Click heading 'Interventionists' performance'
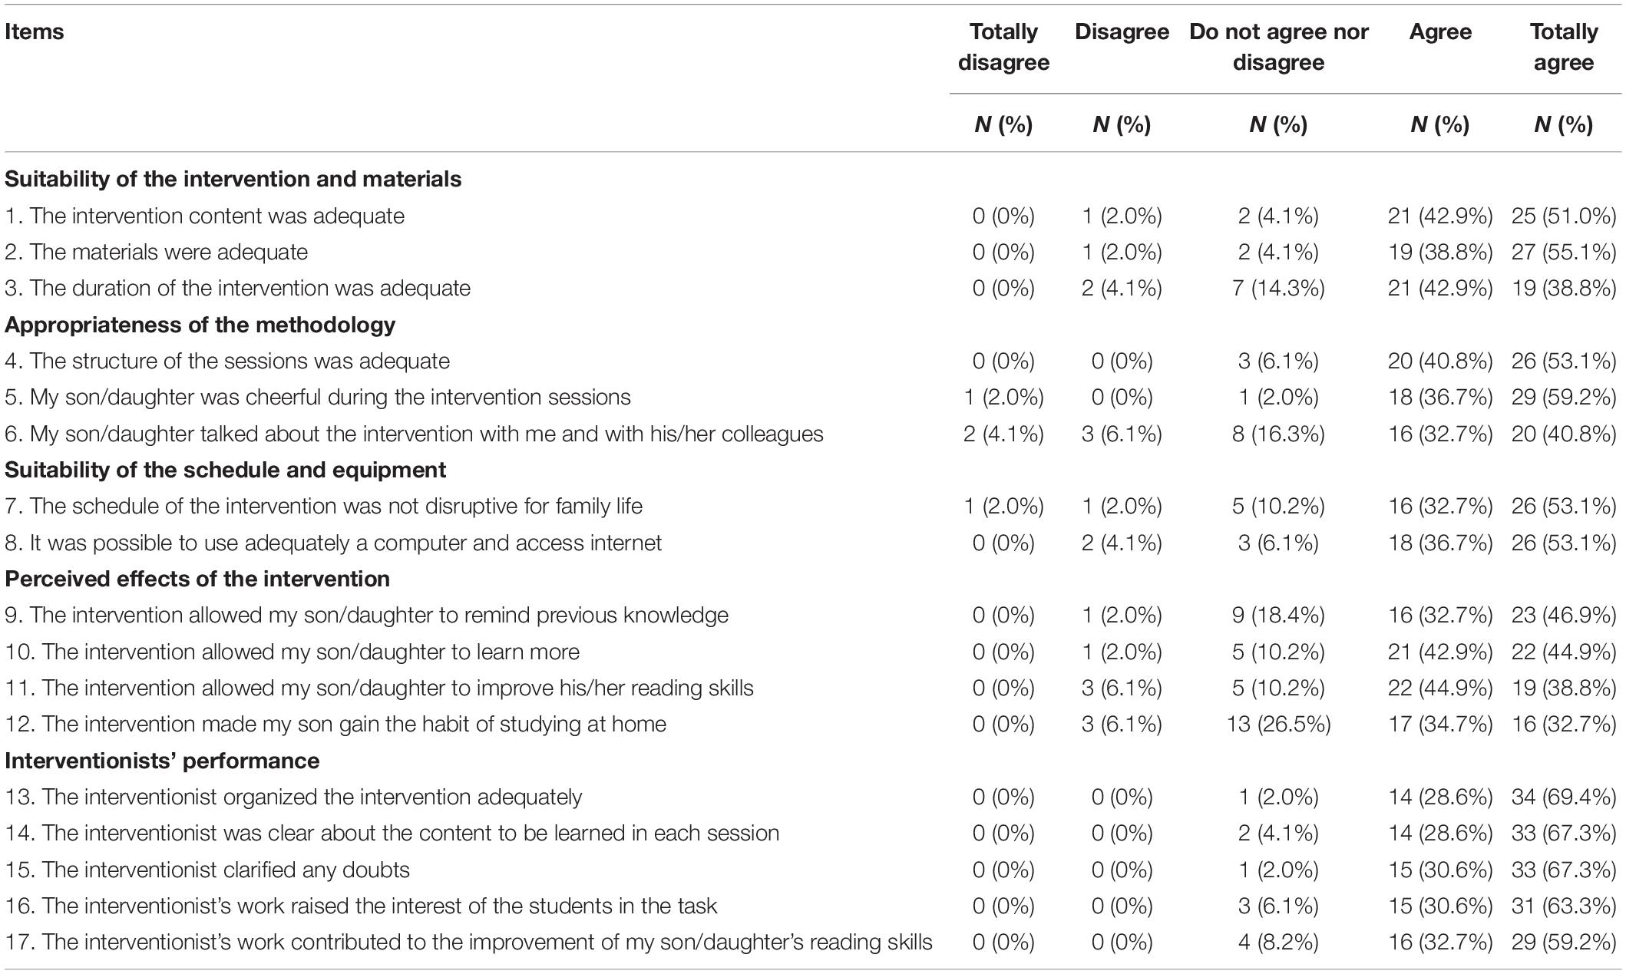The image size is (1626, 974). coord(162,761)
